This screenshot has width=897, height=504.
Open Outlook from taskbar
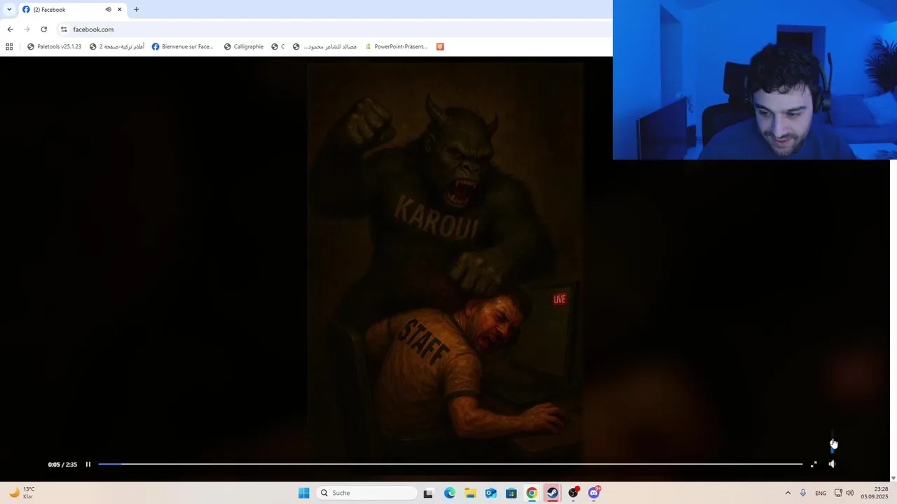coord(491,493)
